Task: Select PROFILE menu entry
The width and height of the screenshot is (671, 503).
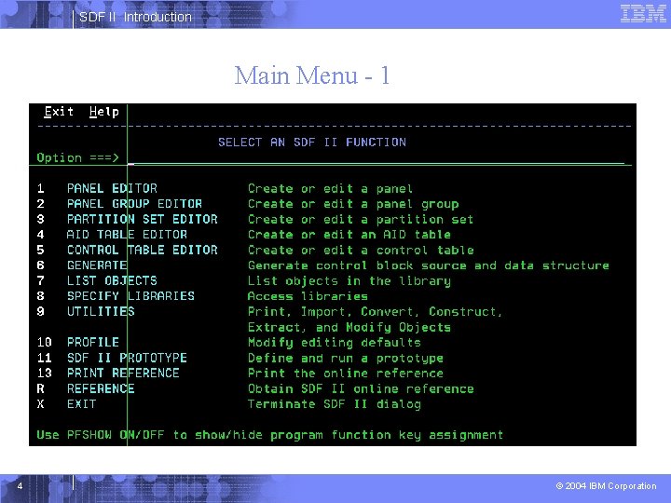Action: coord(93,343)
